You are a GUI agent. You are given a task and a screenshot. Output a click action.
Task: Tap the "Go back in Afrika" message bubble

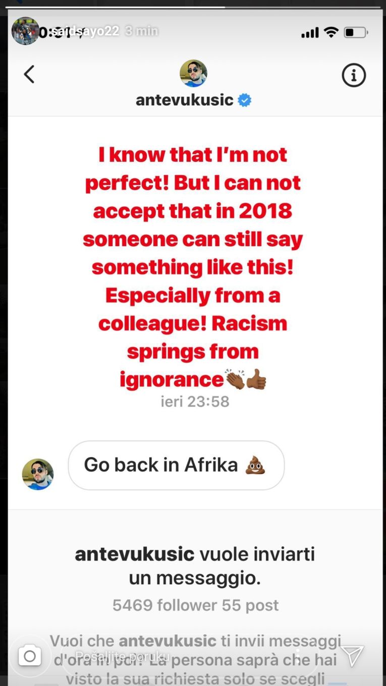point(176,465)
